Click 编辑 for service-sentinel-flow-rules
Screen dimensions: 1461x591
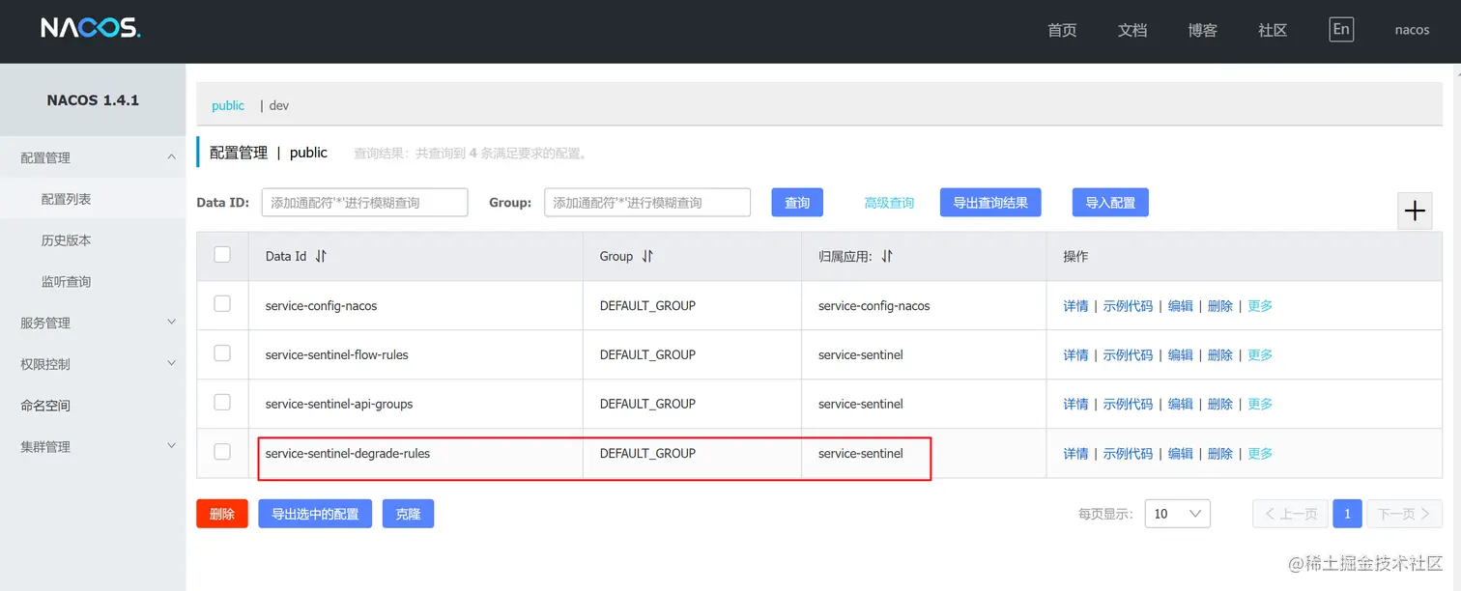1181,355
